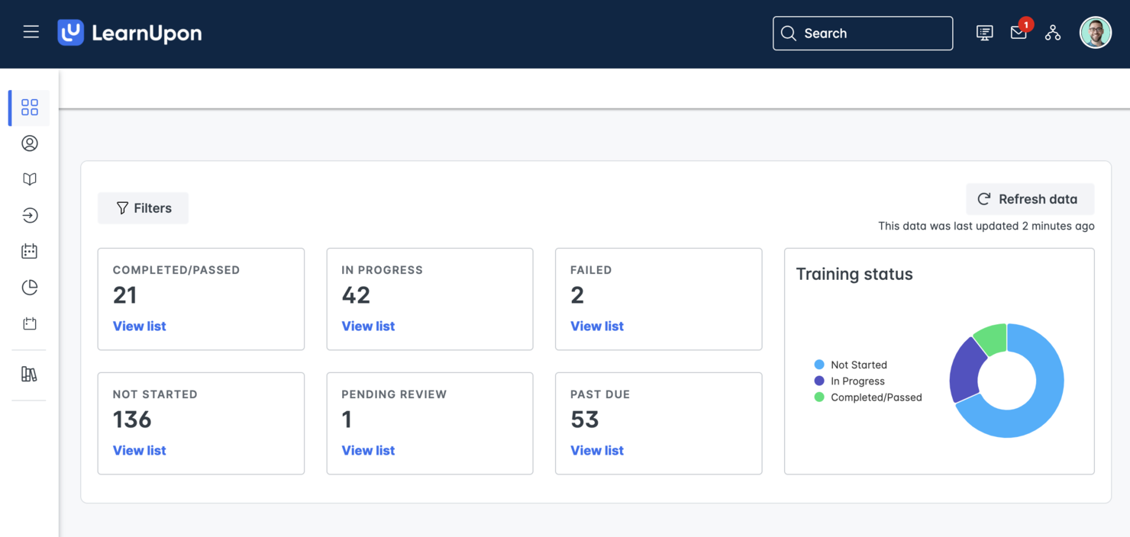Select the calendar-plus icon in the sidebar
Viewport: 1130px width, 537px height.
tap(29, 323)
